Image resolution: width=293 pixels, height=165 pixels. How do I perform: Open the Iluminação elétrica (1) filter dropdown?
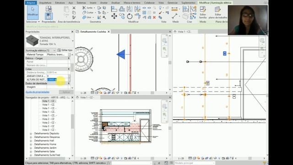54,50
